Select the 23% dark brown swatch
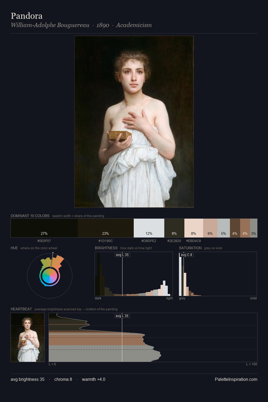This screenshot has height=402, width=268. [x=106, y=228]
